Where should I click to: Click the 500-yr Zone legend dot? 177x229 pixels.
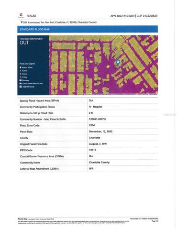pos(21,67)
